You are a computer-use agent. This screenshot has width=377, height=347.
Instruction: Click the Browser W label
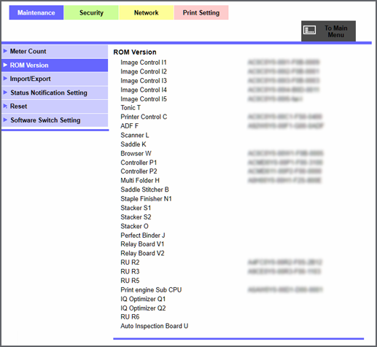tap(136, 154)
